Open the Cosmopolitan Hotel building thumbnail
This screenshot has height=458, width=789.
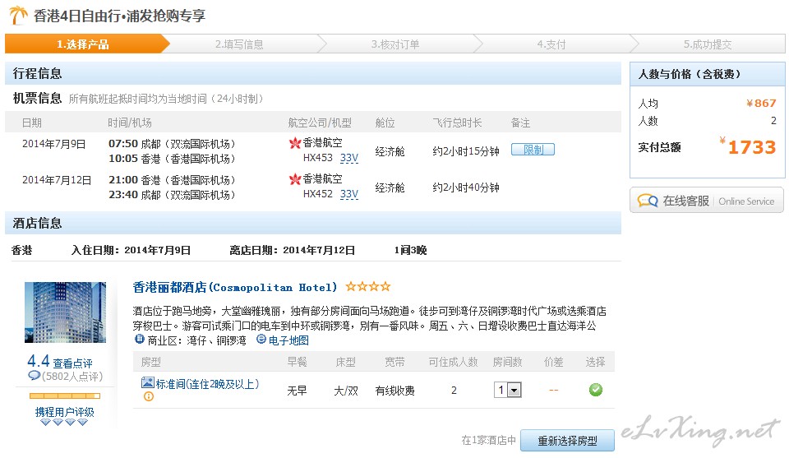(x=65, y=312)
